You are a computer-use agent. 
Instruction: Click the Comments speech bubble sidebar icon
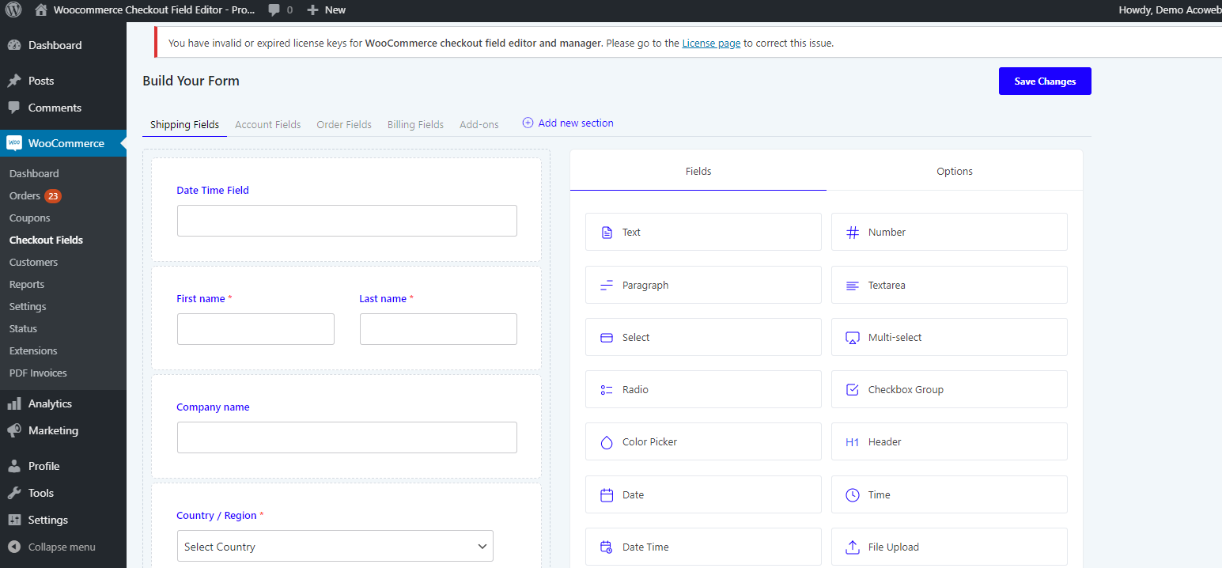pos(14,108)
